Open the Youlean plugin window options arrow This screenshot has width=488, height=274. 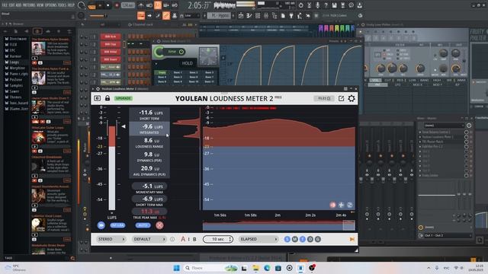pos(93,89)
